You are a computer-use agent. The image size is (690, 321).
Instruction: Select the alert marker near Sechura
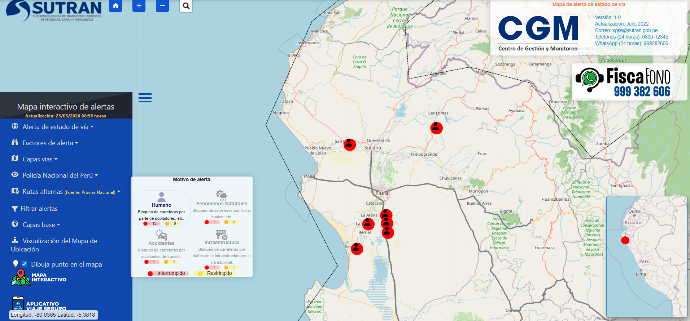(x=357, y=249)
